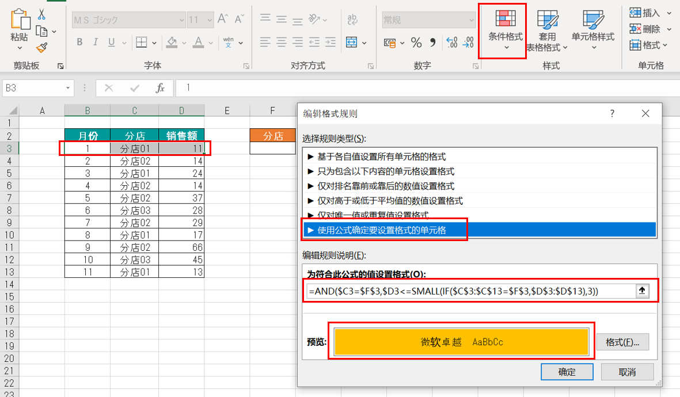Image resolution: width=680 pixels, height=397 pixels.
Task: Click the Paste (粘贴) icon
Action: coord(20,20)
